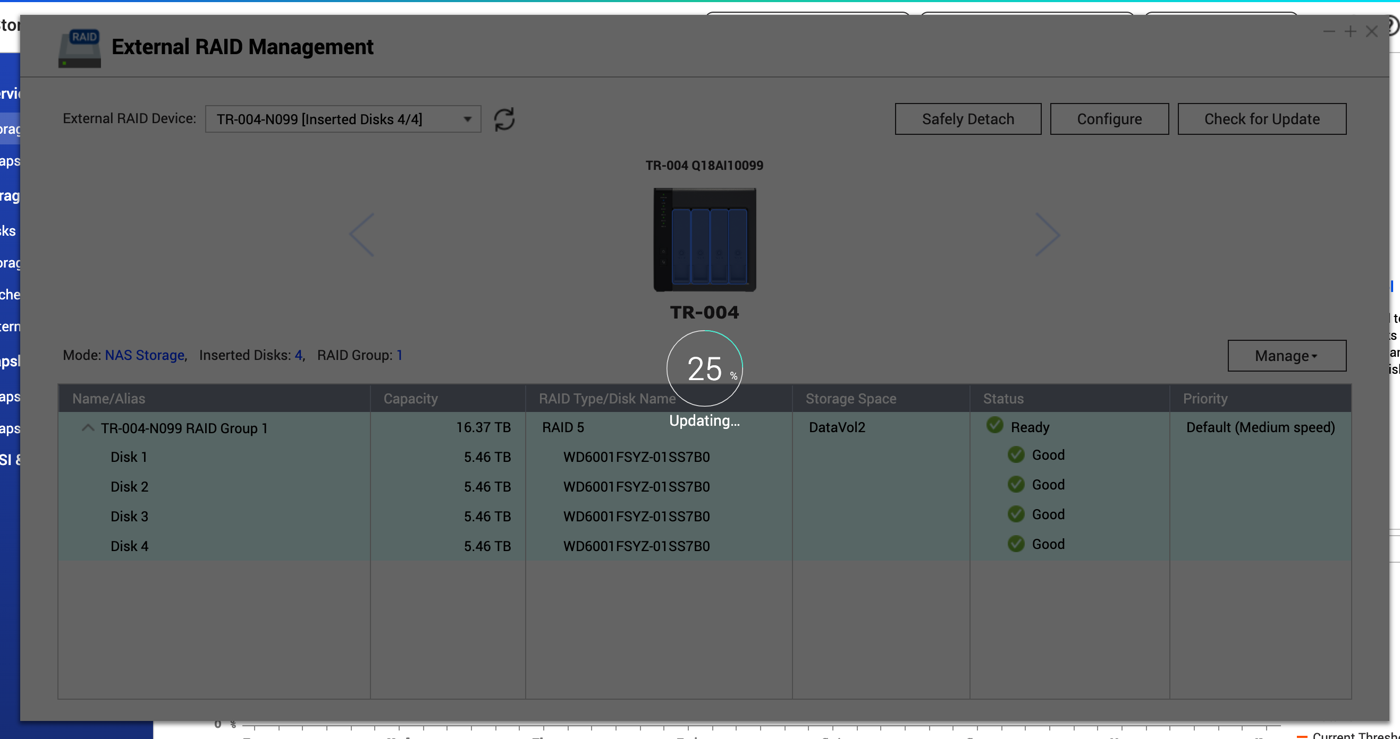Click the TR-004 Q18AI10099 serial label
The height and width of the screenshot is (739, 1400).
tap(704, 165)
